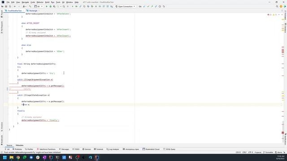287x161 pixels.
Task: Click the UTF-8 encoding in status bar
Action: pyautogui.click(x=250, y=152)
